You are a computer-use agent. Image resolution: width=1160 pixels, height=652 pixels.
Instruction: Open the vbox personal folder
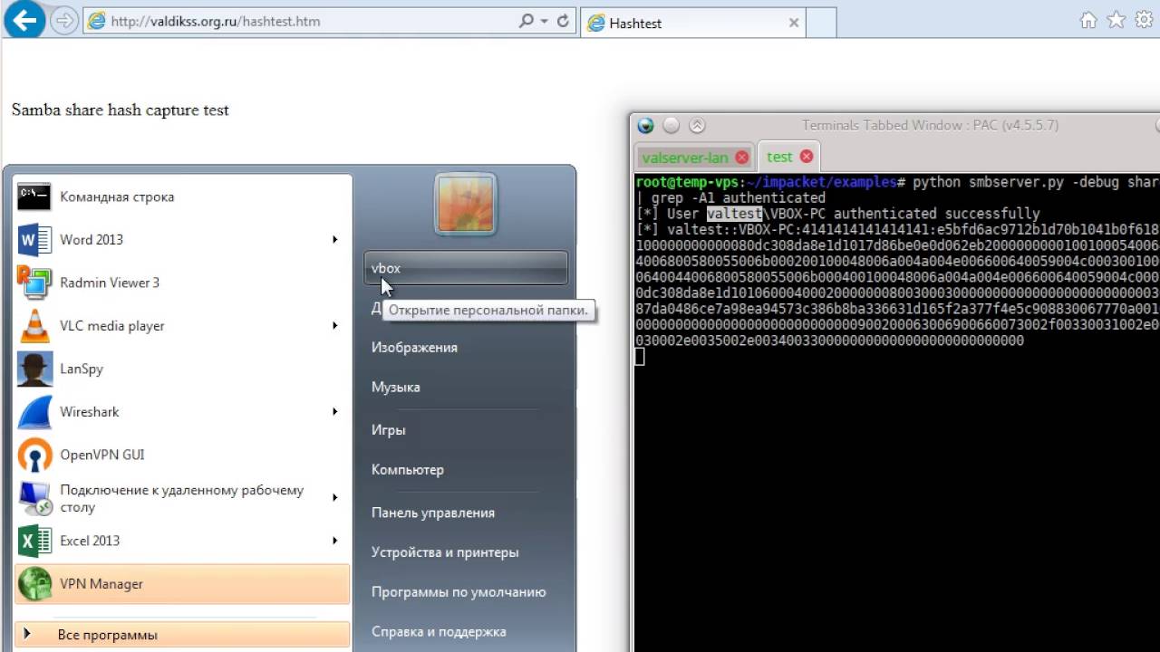466,268
